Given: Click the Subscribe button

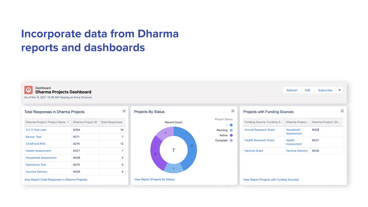Looking at the screenshot, I should 325,90.
